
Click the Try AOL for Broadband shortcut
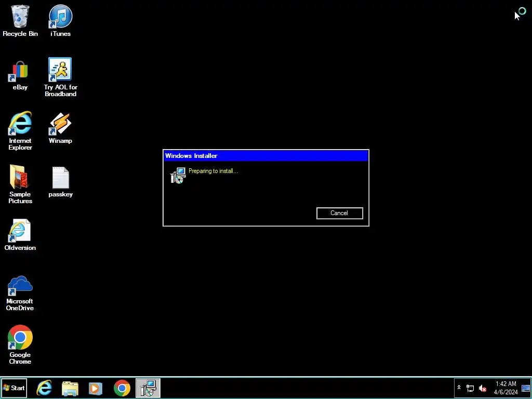click(60, 77)
